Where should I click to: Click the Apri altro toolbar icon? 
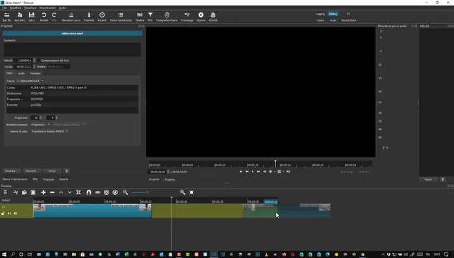coord(20,17)
